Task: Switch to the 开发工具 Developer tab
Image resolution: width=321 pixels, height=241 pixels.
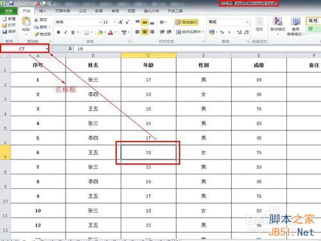Action: click(175, 11)
